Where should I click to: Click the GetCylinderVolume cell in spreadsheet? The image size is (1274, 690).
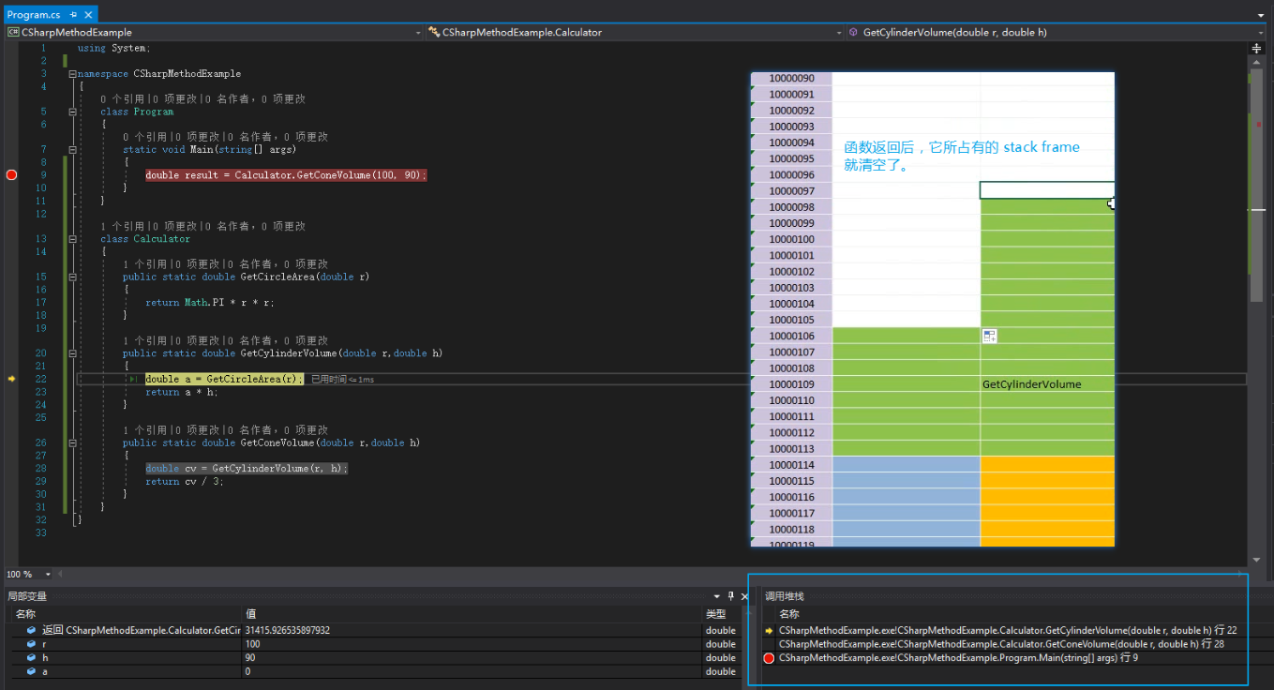coord(1047,384)
